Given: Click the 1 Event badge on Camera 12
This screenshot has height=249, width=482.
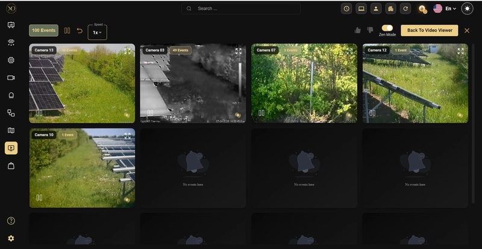Looking at the screenshot, I should coord(401,50).
